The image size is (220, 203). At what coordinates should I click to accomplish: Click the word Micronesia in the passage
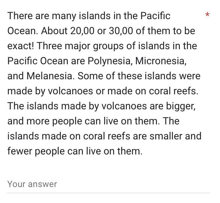tap(161, 61)
